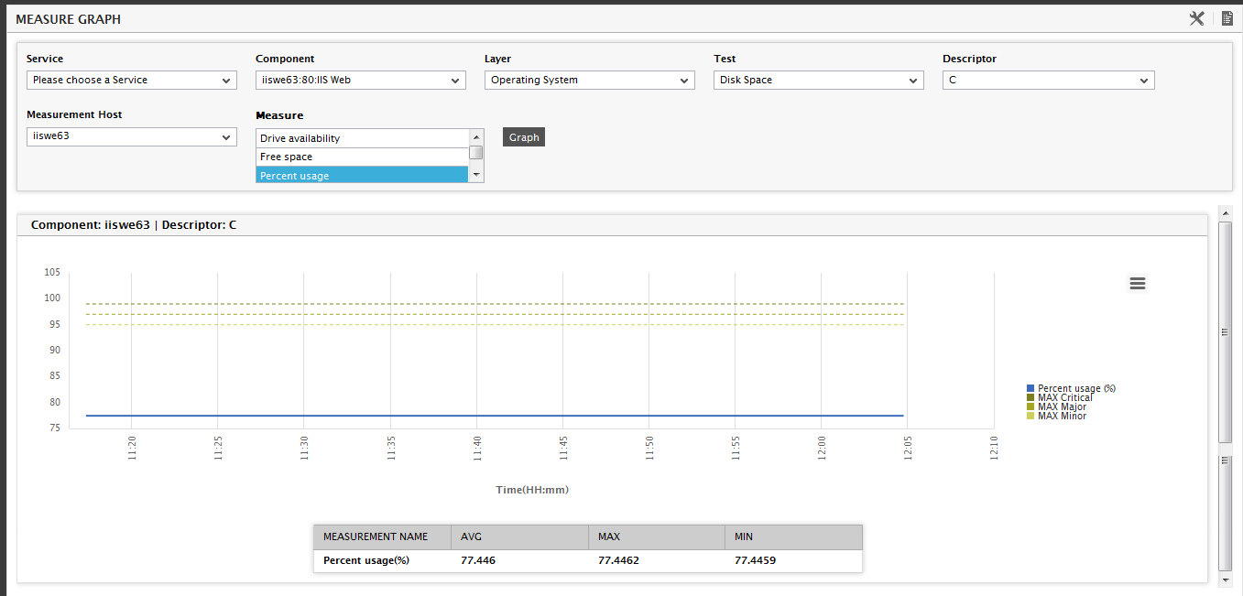
Task: Click the Percent usage(%) table row label
Action: coord(365,560)
